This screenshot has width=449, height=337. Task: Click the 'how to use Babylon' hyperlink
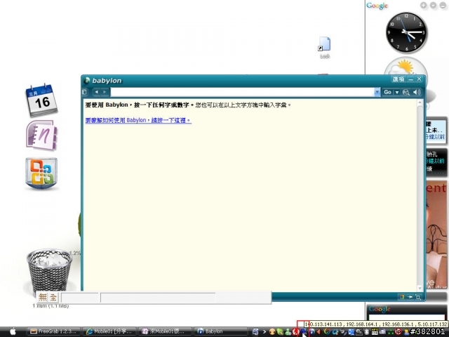[x=138, y=120]
